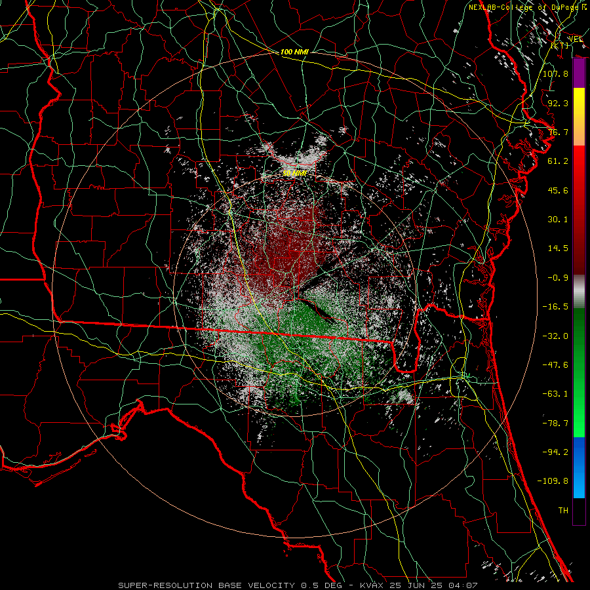
Task: Select the -63.1 scale value
Action: point(555,394)
